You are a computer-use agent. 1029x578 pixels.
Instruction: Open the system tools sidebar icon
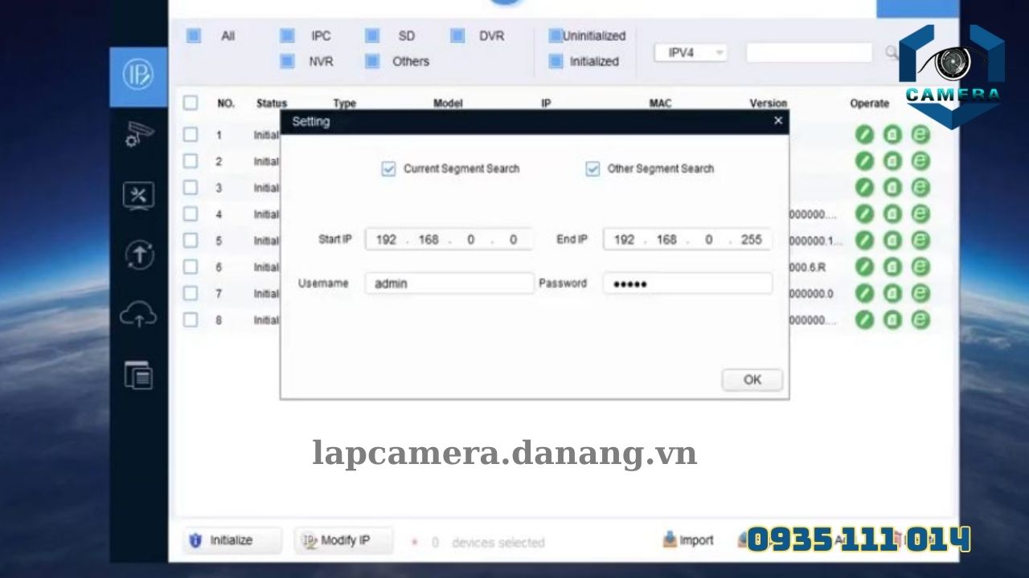(138, 195)
